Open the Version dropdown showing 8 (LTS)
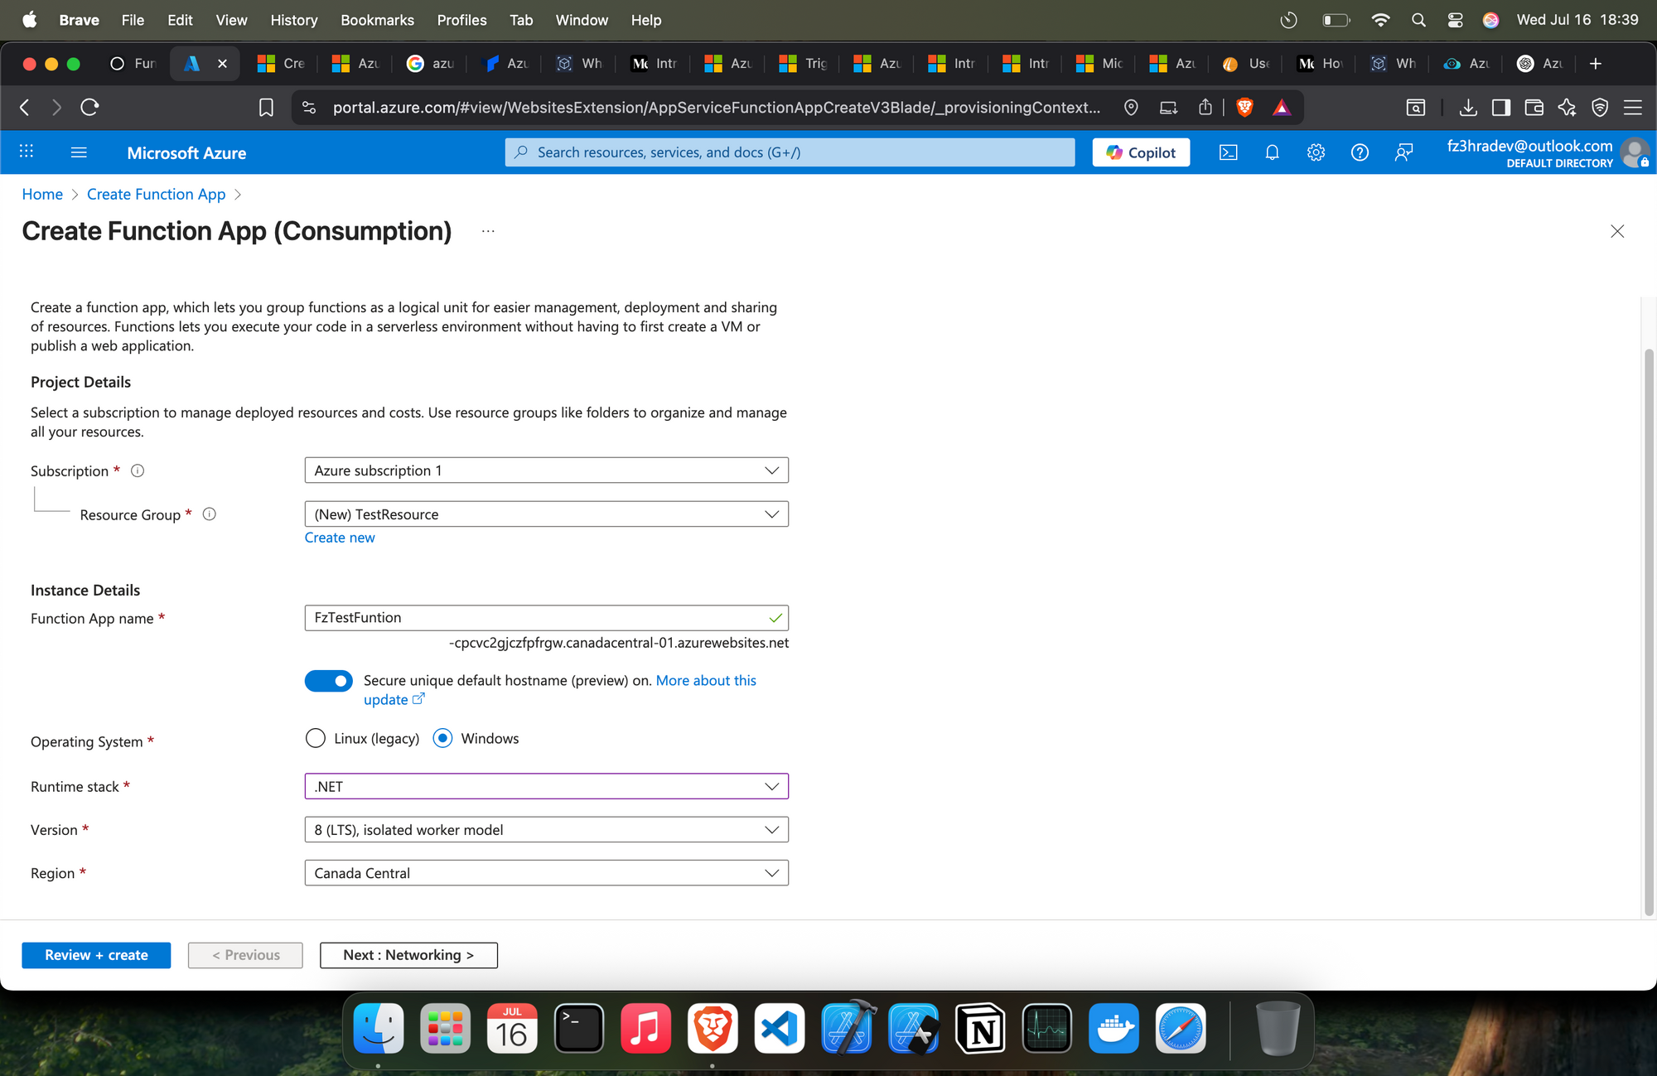 546,830
